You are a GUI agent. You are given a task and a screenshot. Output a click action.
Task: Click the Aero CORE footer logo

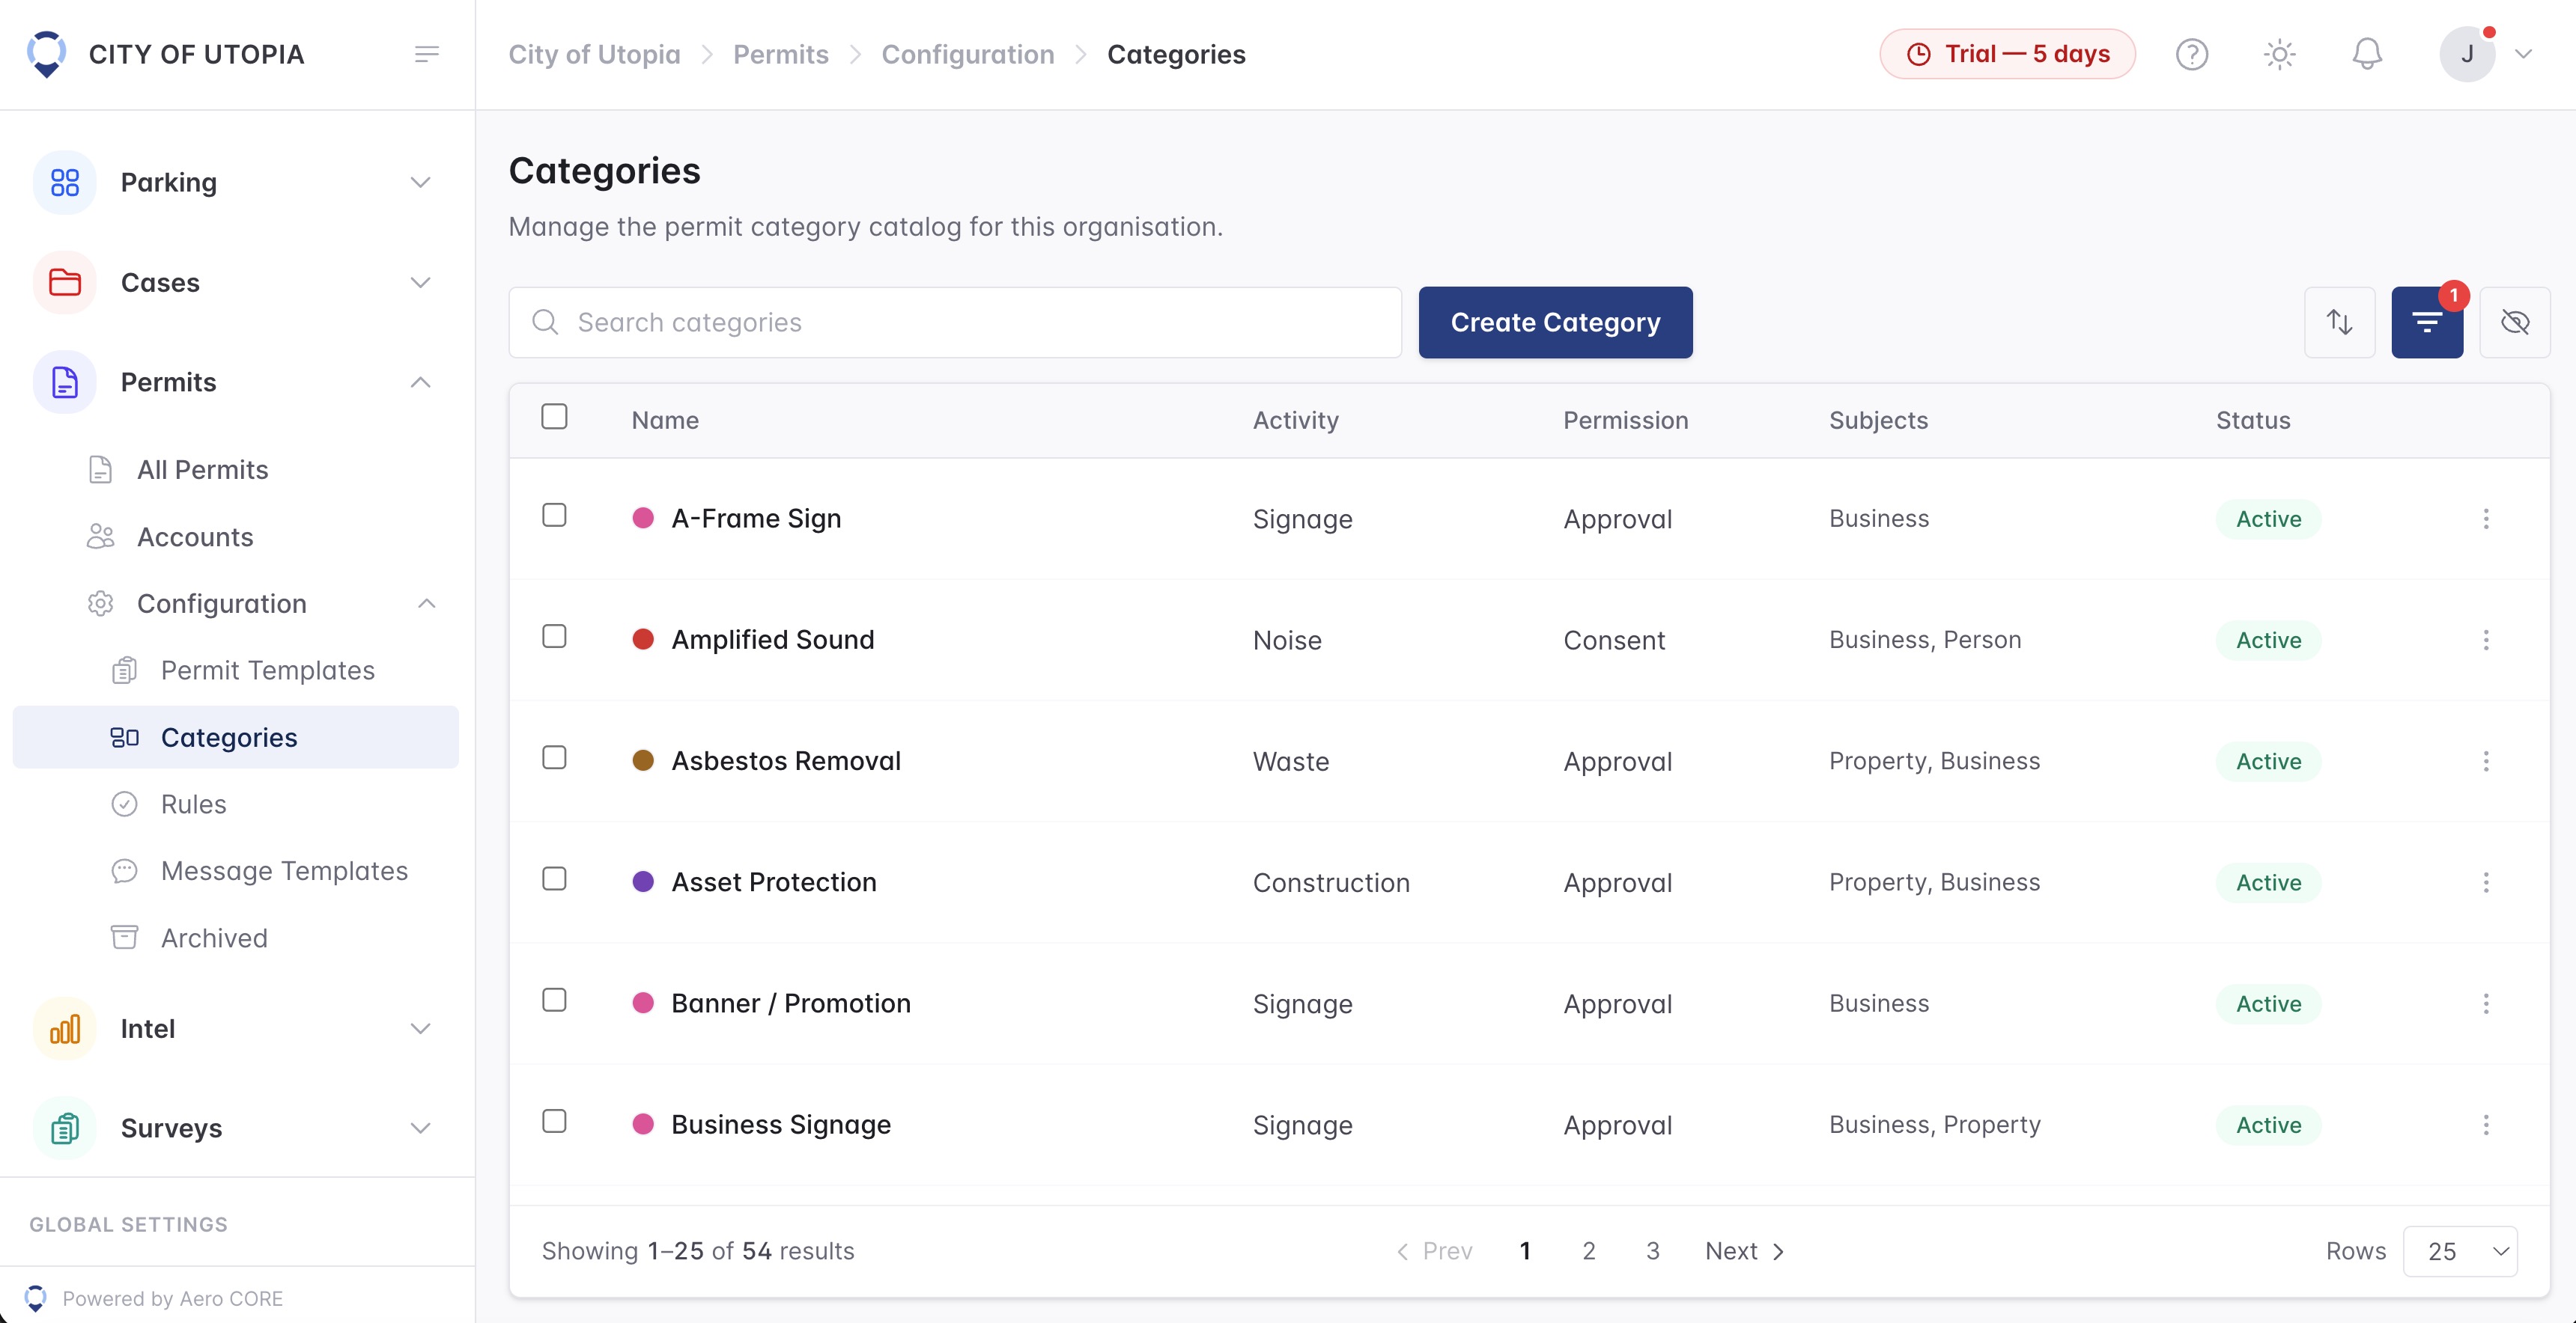pos(35,1298)
